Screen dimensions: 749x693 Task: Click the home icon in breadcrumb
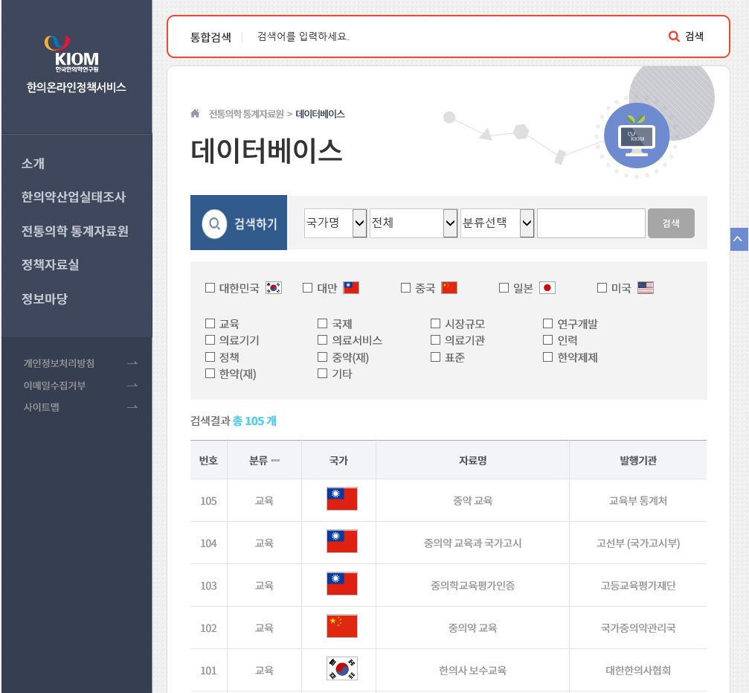point(195,114)
